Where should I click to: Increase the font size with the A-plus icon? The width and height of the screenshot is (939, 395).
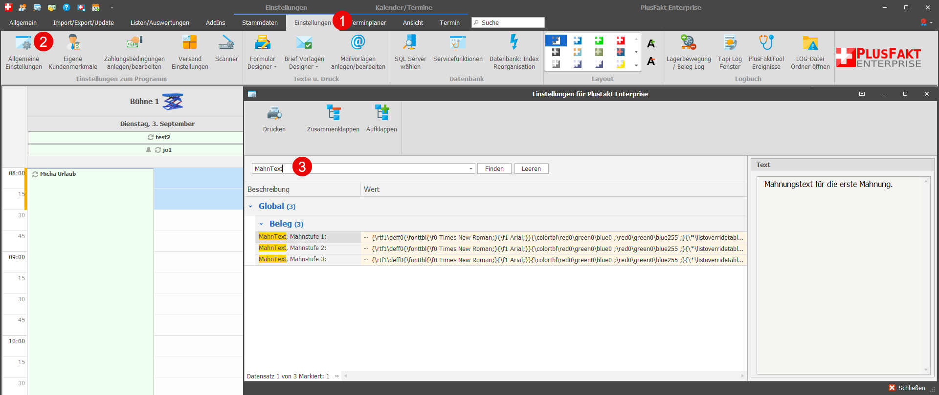(x=651, y=43)
